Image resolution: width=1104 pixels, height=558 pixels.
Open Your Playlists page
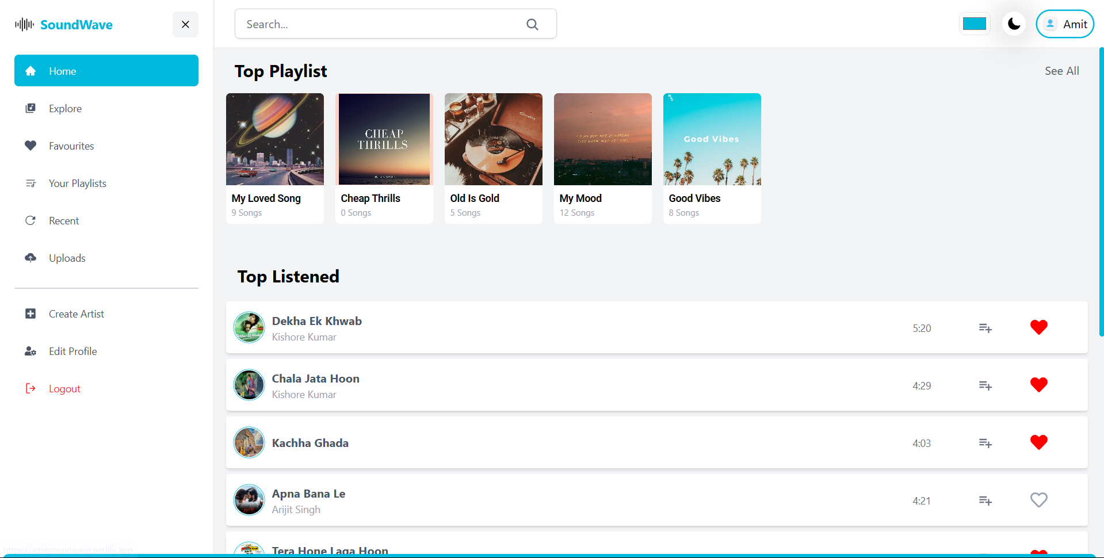pos(106,183)
